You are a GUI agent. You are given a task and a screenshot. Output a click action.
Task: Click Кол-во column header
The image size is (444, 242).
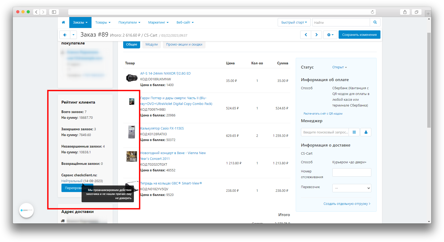point(257,63)
